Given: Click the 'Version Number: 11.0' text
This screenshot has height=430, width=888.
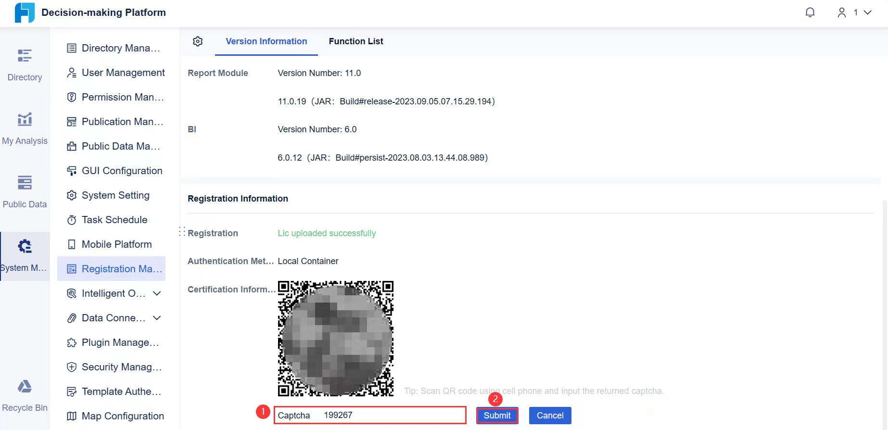Looking at the screenshot, I should (x=319, y=73).
